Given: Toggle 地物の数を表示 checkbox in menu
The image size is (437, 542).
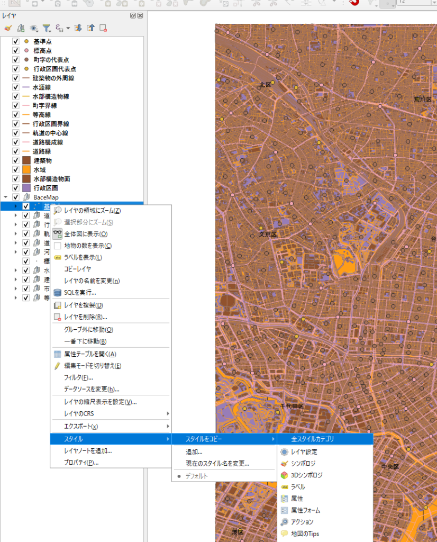Looking at the screenshot, I should click(58, 246).
